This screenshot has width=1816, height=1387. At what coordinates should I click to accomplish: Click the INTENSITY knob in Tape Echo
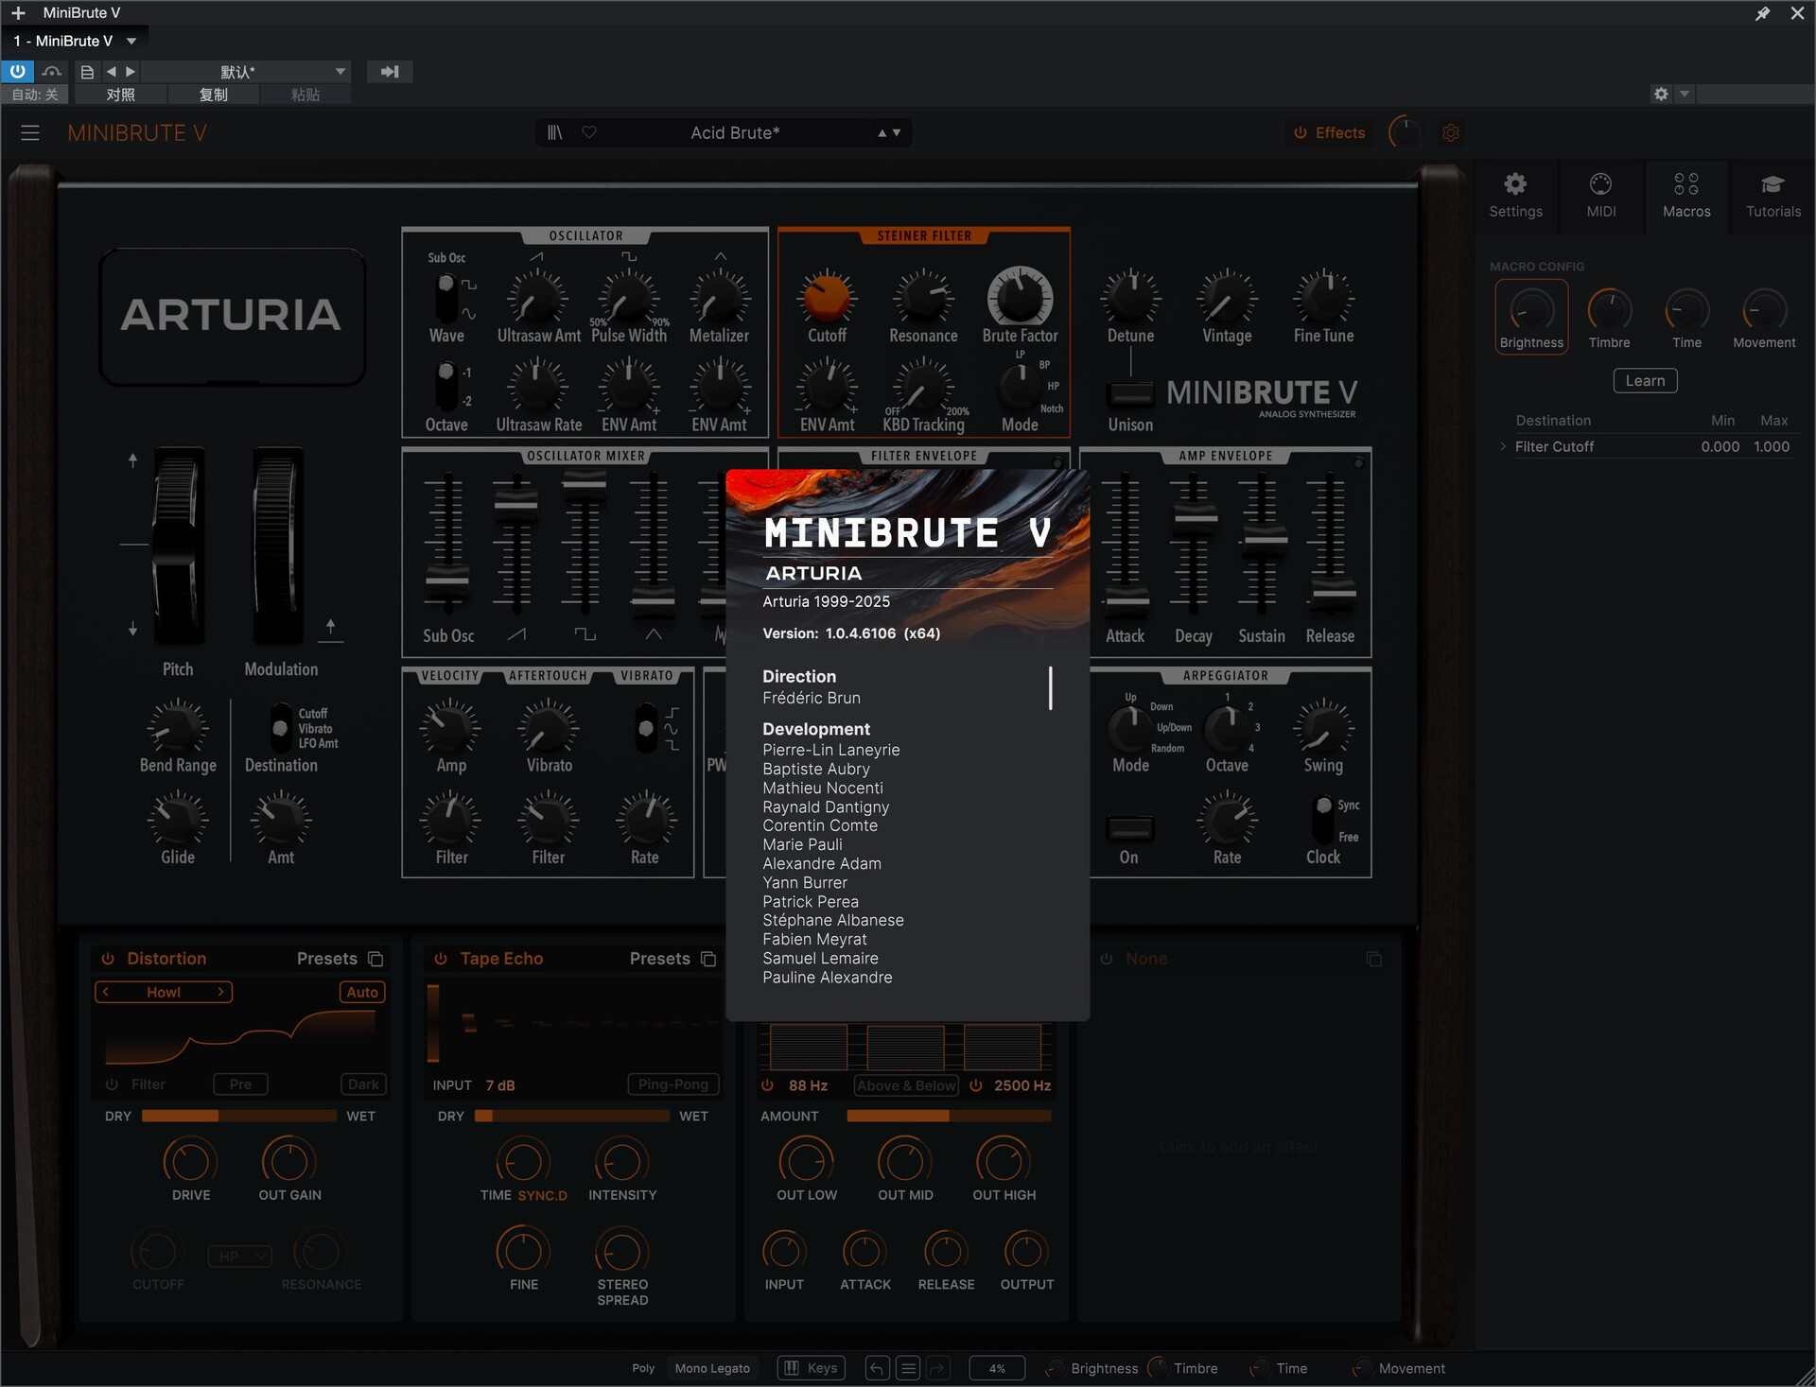click(x=621, y=1162)
